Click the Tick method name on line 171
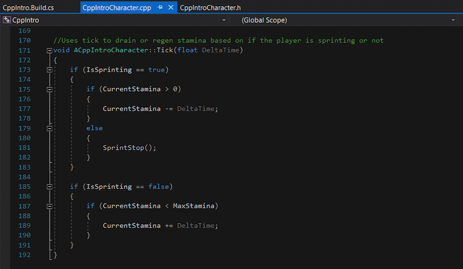463x269 pixels. coord(165,50)
